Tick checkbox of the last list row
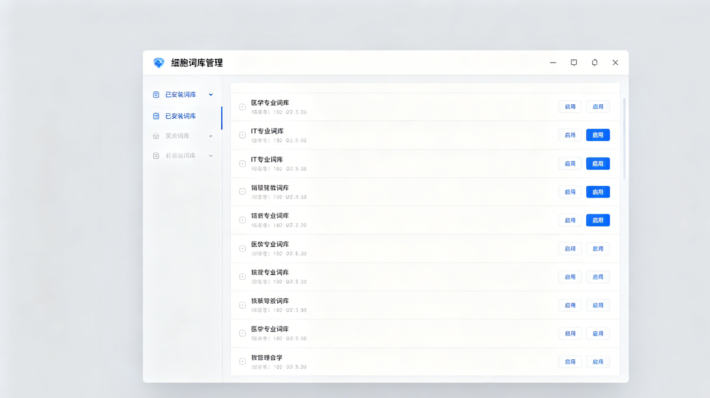Image resolution: width=710 pixels, height=398 pixels. pos(242,361)
